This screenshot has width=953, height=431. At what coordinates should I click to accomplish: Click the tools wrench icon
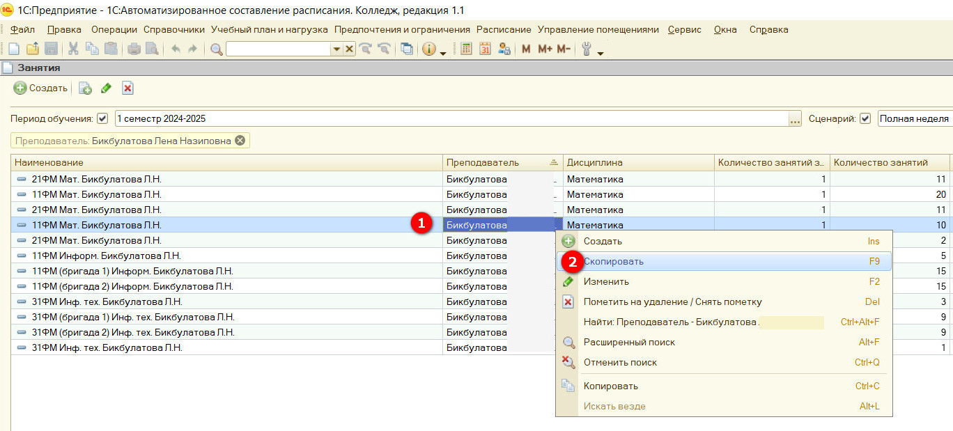coord(587,49)
